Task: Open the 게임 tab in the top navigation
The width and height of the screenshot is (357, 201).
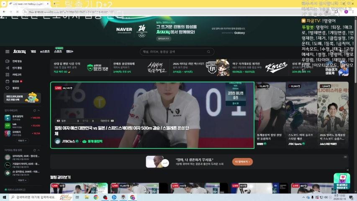Action: pyautogui.click(x=33, y=52)
